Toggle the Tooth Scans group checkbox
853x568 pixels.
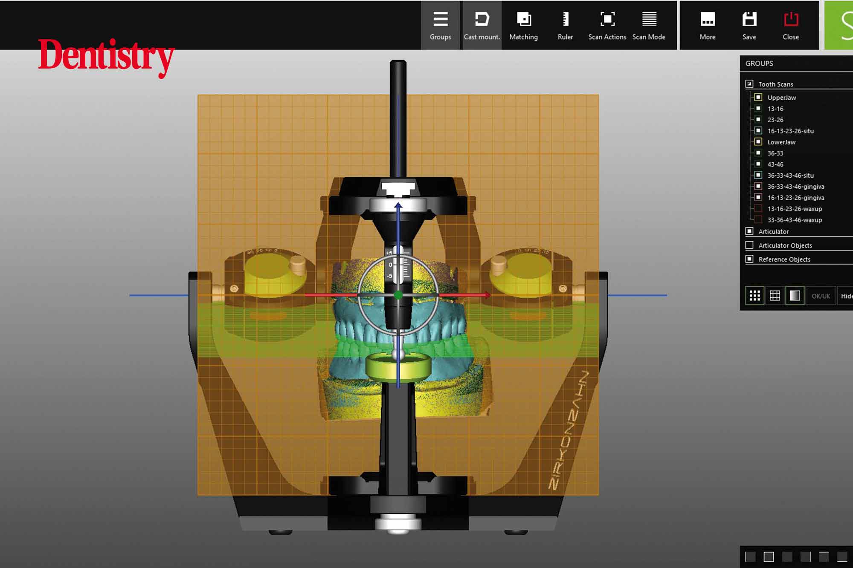click(x=749, y=84)
